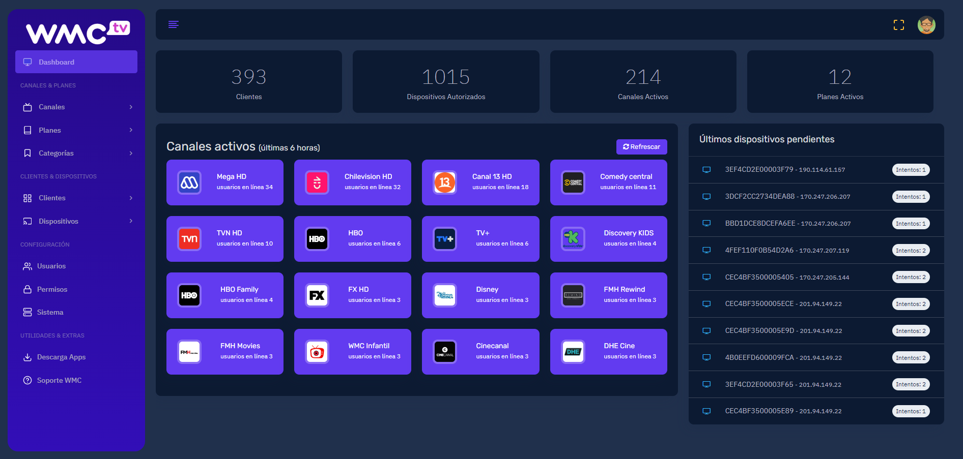Select device row CEC4BF3500005ECE

pyautogui.click(x=816, y=304)
